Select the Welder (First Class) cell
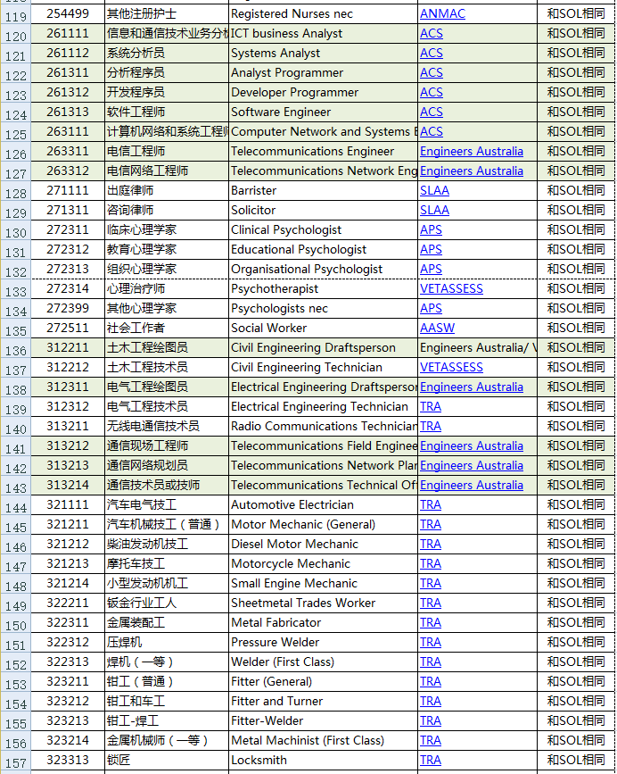 point(324,662)
